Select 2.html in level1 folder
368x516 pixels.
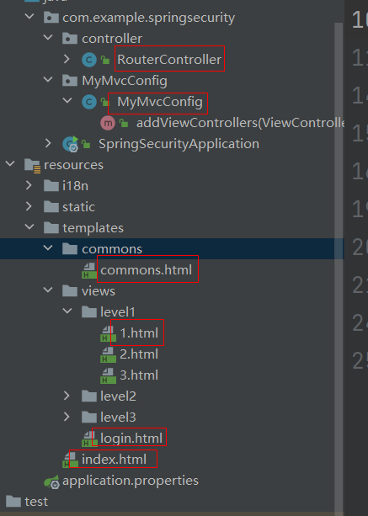tap(139, 354)
